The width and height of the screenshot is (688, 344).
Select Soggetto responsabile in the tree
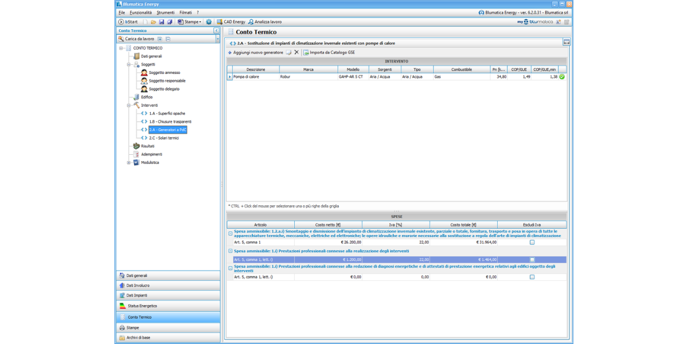point(167,81)
